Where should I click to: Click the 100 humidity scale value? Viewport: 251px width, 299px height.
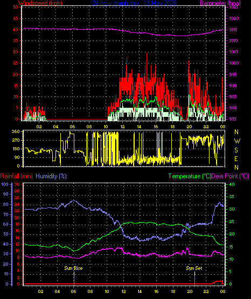coord(5,184)
